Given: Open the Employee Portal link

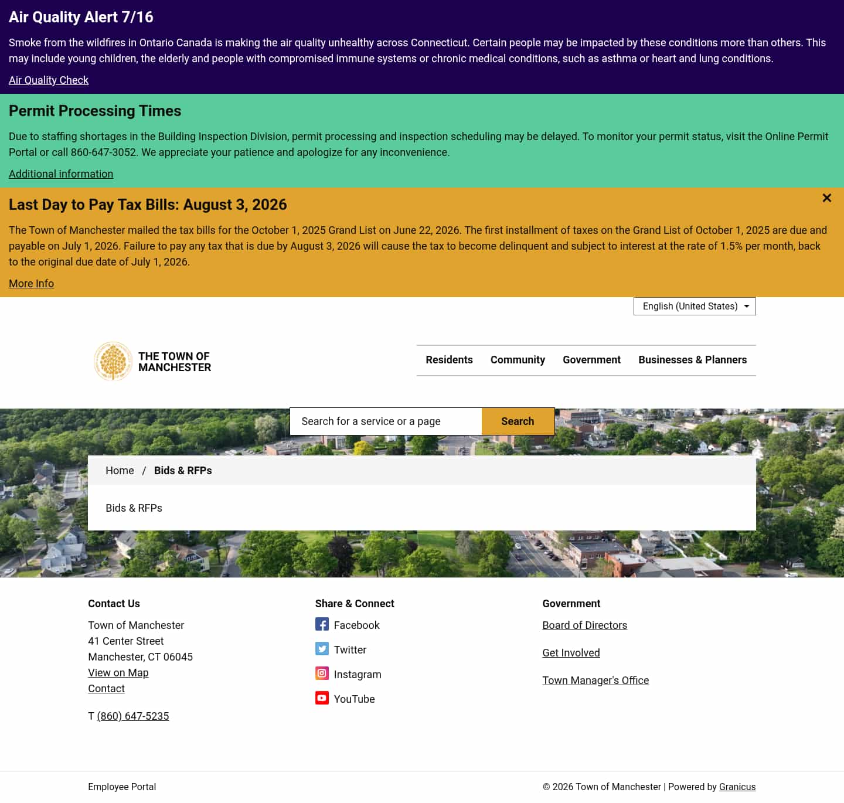Looking at the screenshot, I should tap(122, 787).
